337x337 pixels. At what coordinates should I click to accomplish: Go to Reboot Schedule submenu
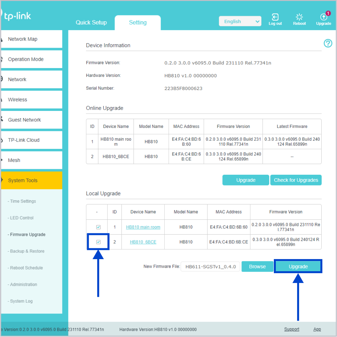click(x=26, y=268)
